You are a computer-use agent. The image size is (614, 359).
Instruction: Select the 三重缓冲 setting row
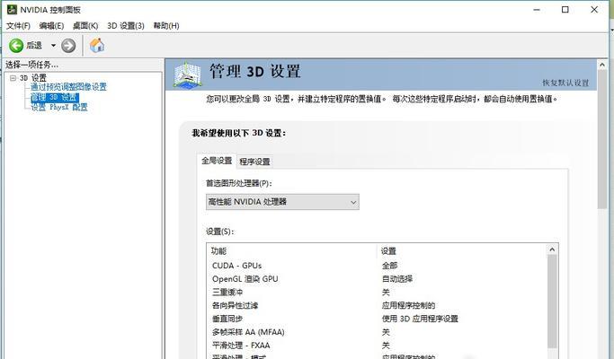click(377, 292)
